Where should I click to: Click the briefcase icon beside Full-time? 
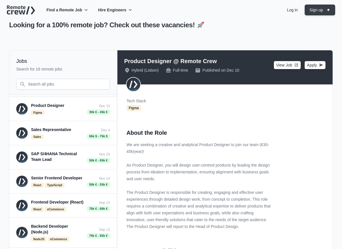pyautogui.click(x=168, y=70)
